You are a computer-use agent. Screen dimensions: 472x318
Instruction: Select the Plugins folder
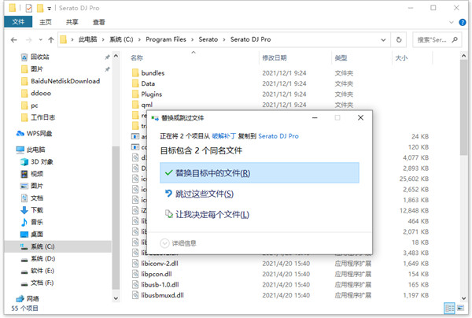[x=151, y=94]
